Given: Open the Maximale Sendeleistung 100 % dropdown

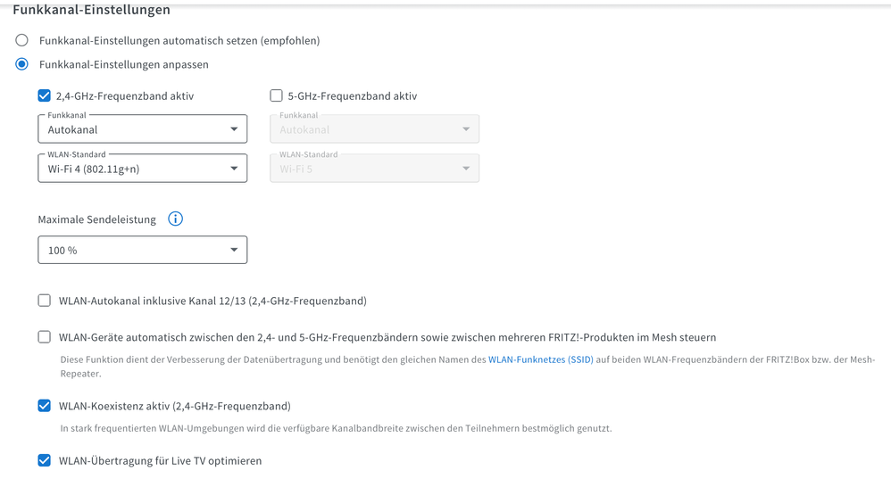Looking at the screenshot, I should [142, 251].
